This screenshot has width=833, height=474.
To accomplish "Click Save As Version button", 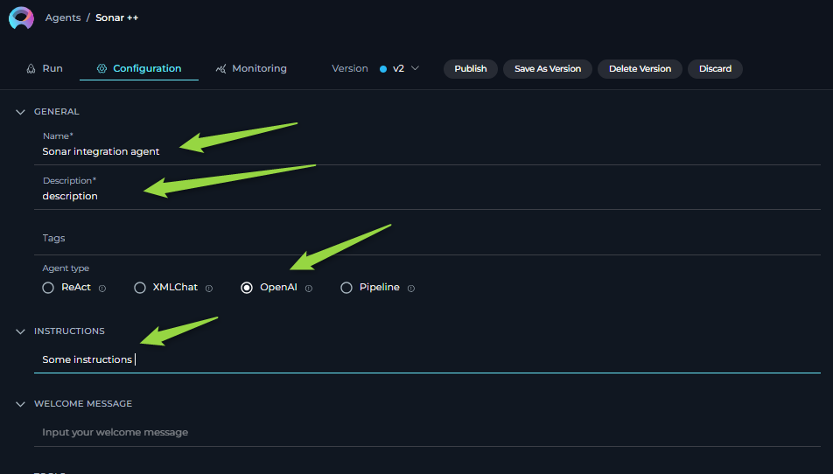I will click(x=547, y=69).
